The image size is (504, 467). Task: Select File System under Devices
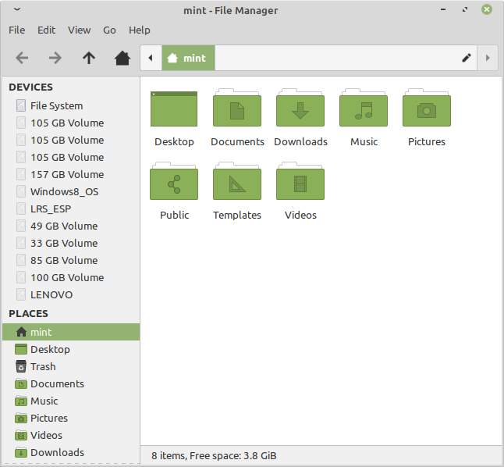(56, 105)
